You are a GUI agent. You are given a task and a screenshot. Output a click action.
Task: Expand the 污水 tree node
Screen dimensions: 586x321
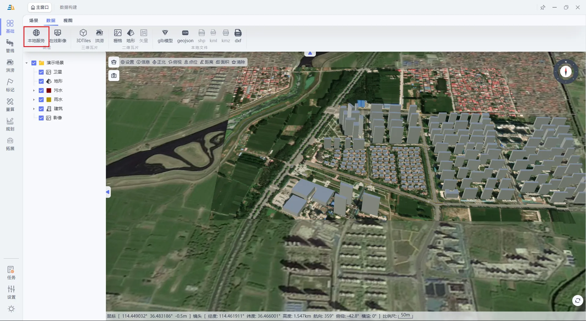pos(34,90)
